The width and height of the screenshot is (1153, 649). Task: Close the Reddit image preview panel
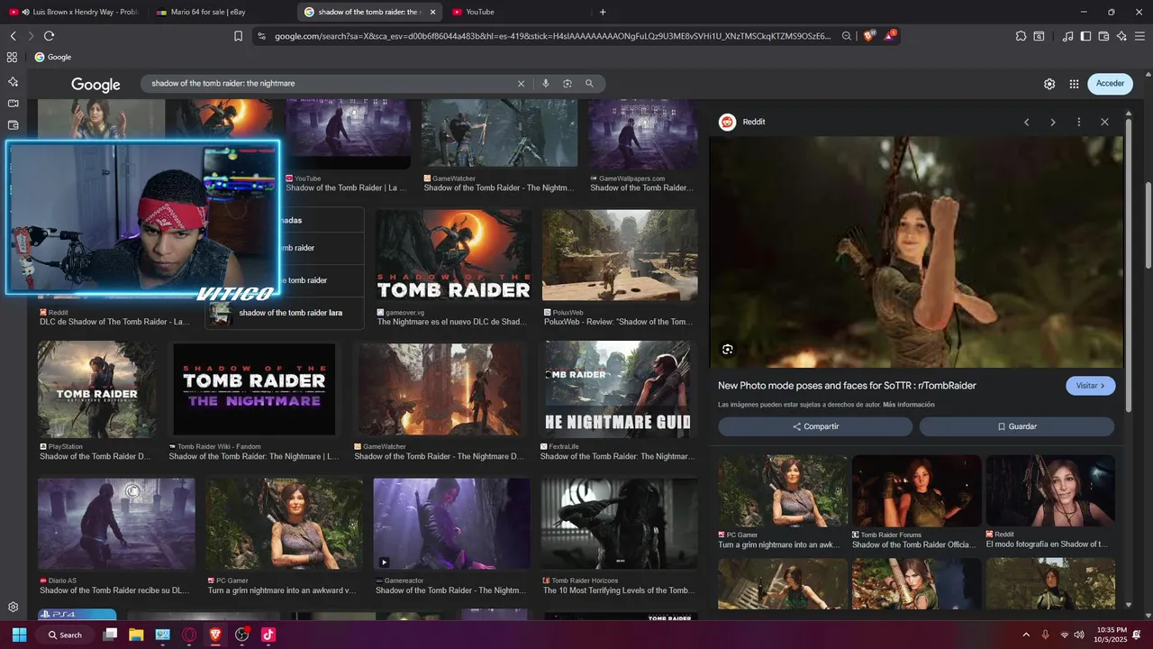[1104, 122]
